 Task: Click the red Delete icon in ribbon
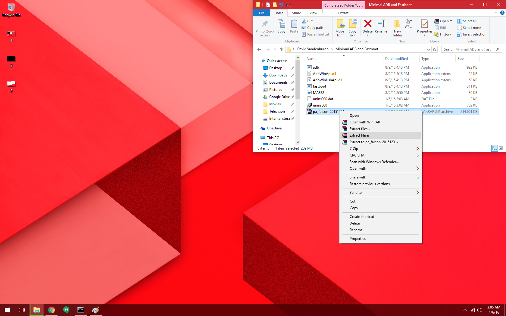(367, 24)
